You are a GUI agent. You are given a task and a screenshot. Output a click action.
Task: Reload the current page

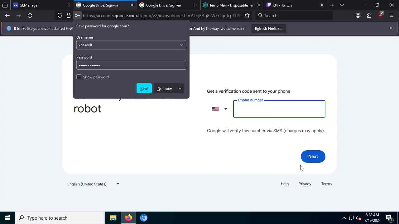tap(30, 16)
